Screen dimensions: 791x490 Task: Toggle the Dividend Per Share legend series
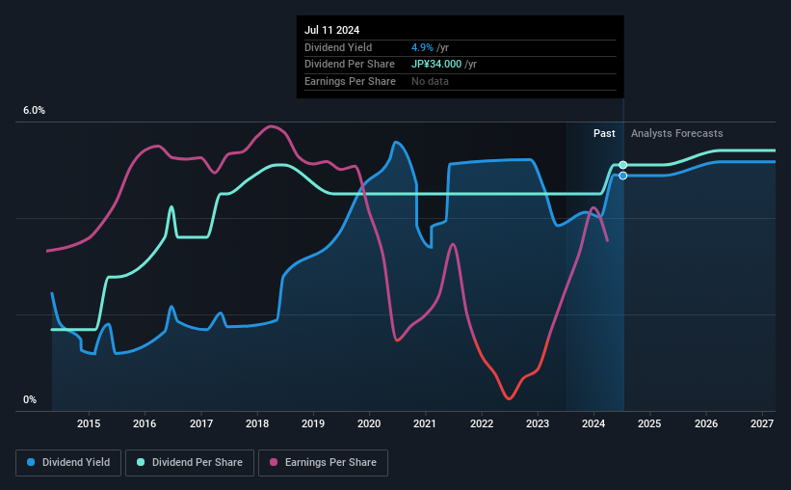[x=190, y=463]
